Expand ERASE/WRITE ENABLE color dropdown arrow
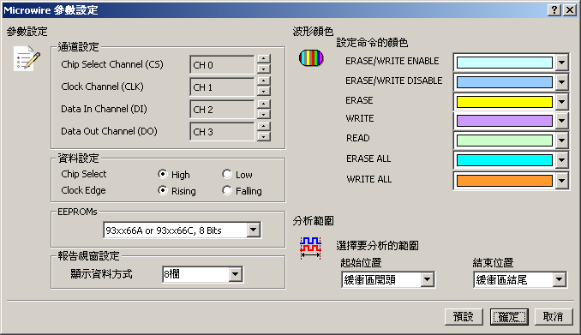Screen dimensions: 581x335 point(562,63)
